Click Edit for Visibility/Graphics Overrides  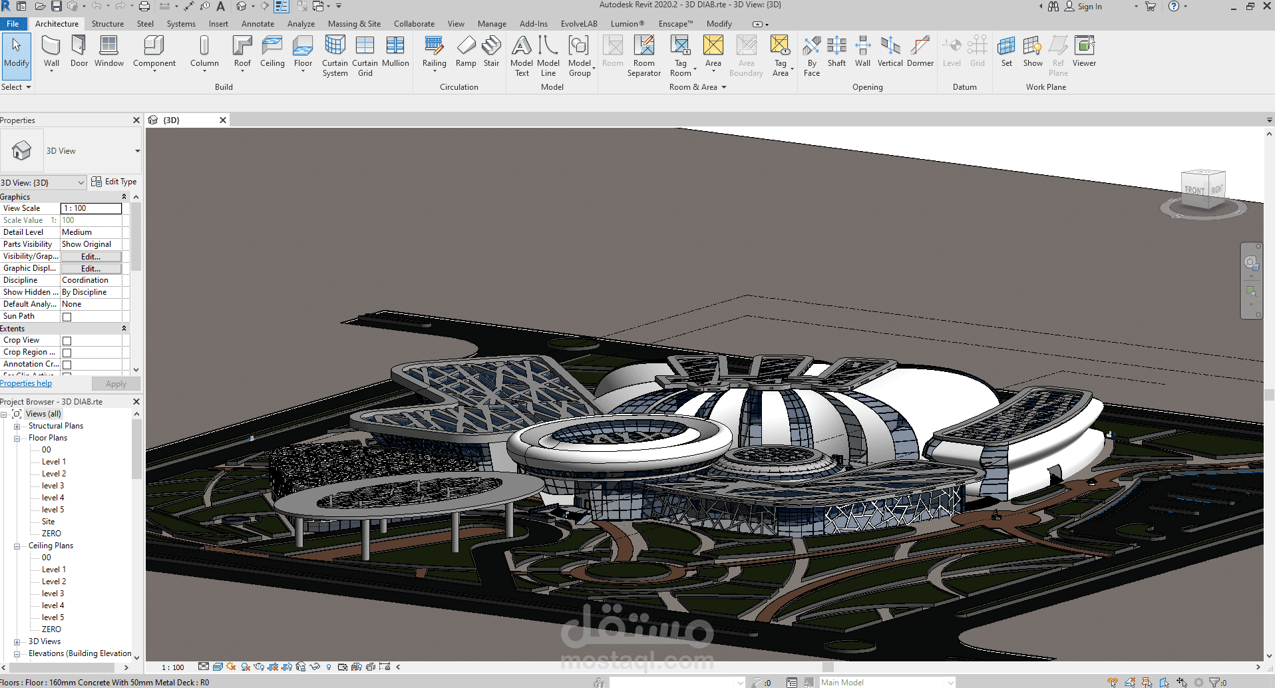(91, 257)
